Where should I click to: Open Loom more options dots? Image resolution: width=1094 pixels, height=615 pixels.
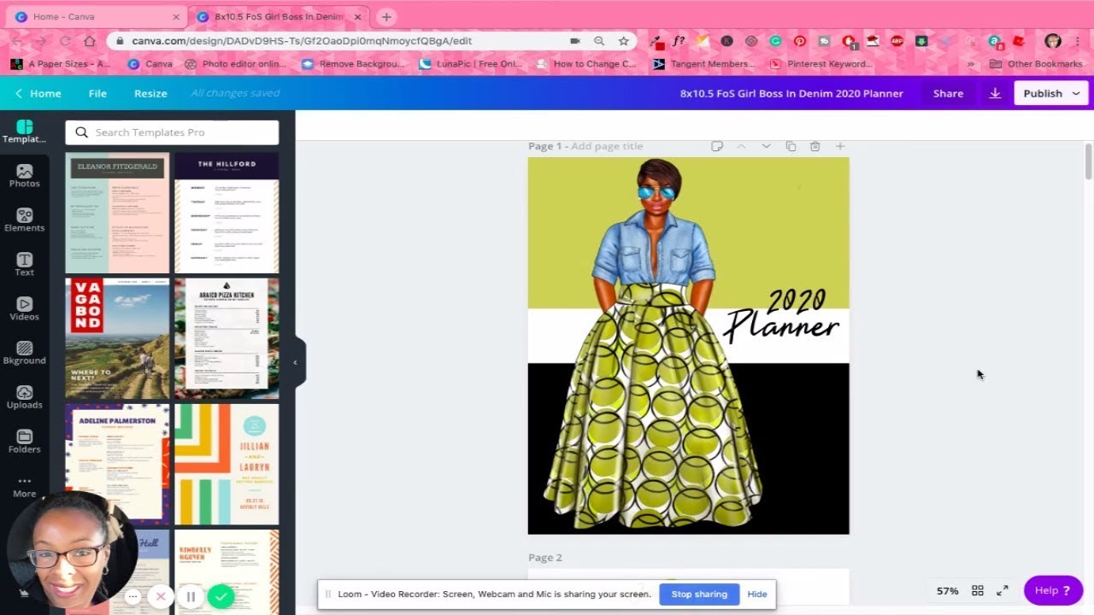coord(132,597)
